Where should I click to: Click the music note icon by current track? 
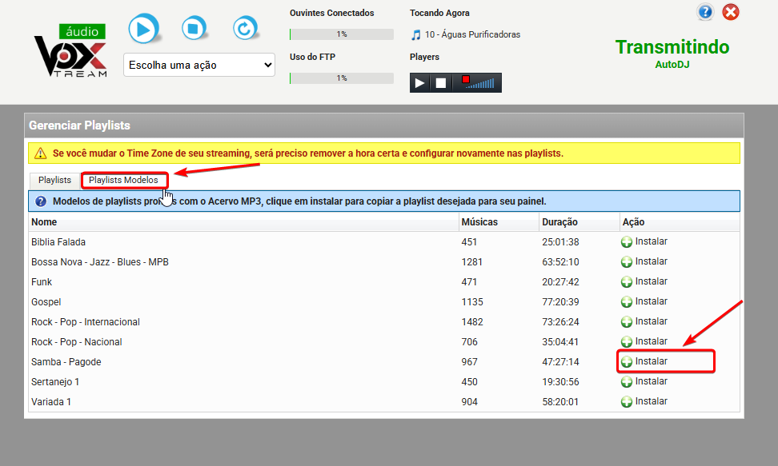pyautogui.click(x=415, y=35)
